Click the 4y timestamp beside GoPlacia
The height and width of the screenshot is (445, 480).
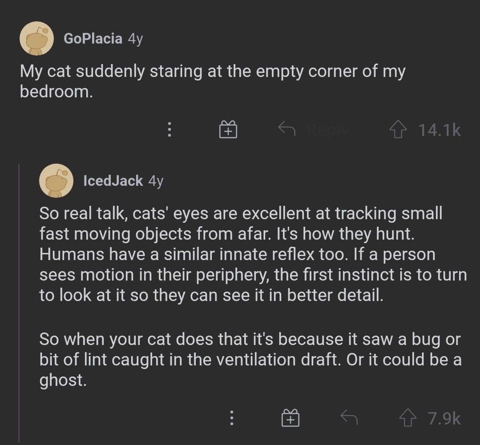coord(135,39)
